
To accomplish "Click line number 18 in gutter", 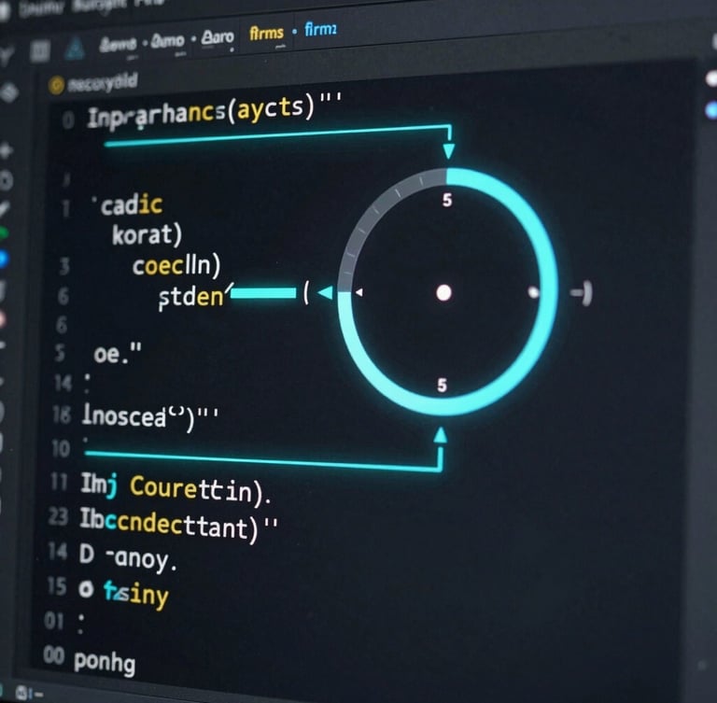I will click(62, 415).
